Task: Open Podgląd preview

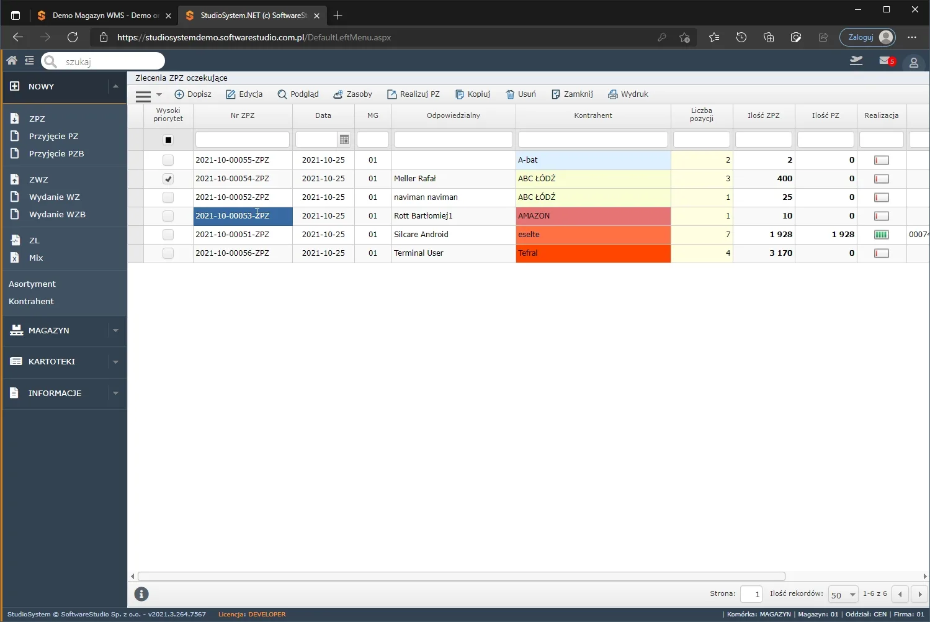Action: [298, 94]
